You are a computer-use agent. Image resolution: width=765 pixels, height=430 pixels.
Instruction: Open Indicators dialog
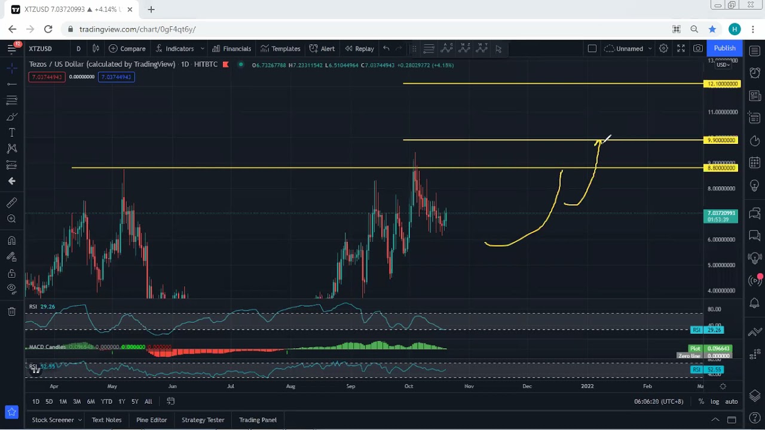[175, 49]
